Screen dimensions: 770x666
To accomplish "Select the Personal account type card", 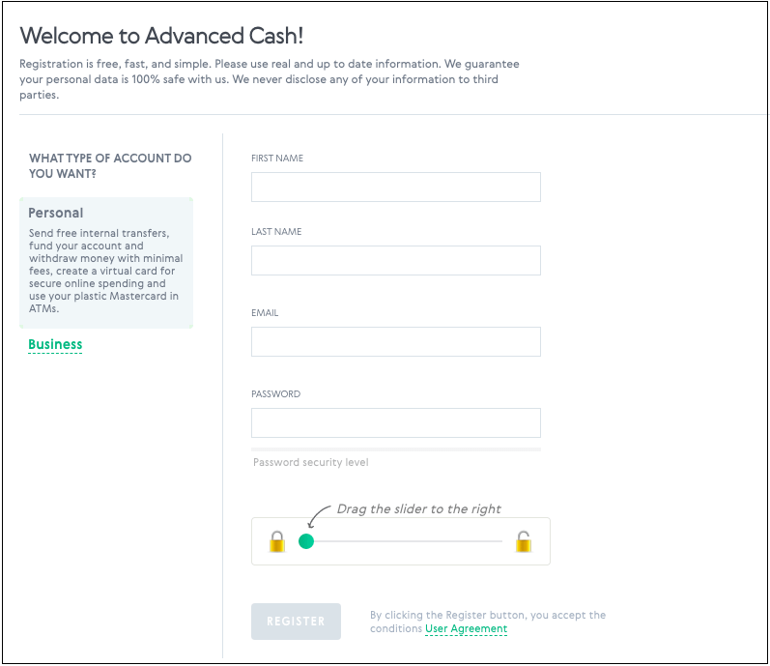I will coord(106,263).
